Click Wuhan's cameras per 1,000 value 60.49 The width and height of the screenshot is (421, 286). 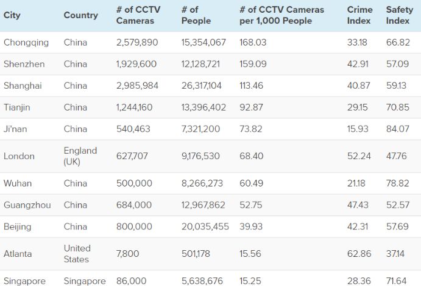[x=252, y=183]
